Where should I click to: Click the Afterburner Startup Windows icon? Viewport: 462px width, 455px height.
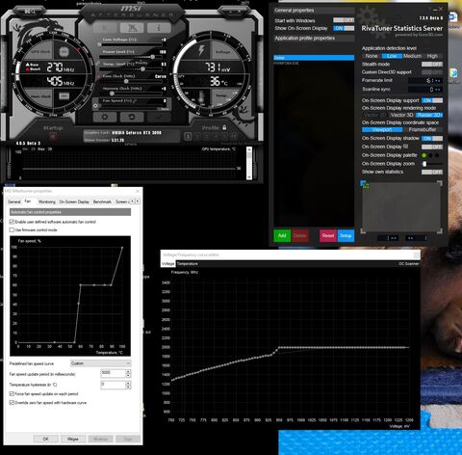[53, 137]
